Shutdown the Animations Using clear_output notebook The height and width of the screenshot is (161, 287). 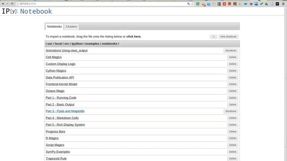[231, 51]
